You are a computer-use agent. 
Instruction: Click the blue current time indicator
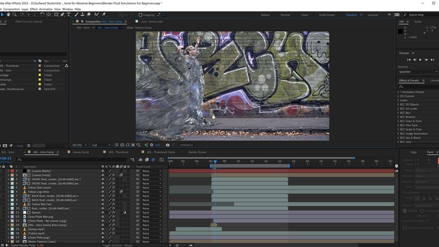[215, 161]
